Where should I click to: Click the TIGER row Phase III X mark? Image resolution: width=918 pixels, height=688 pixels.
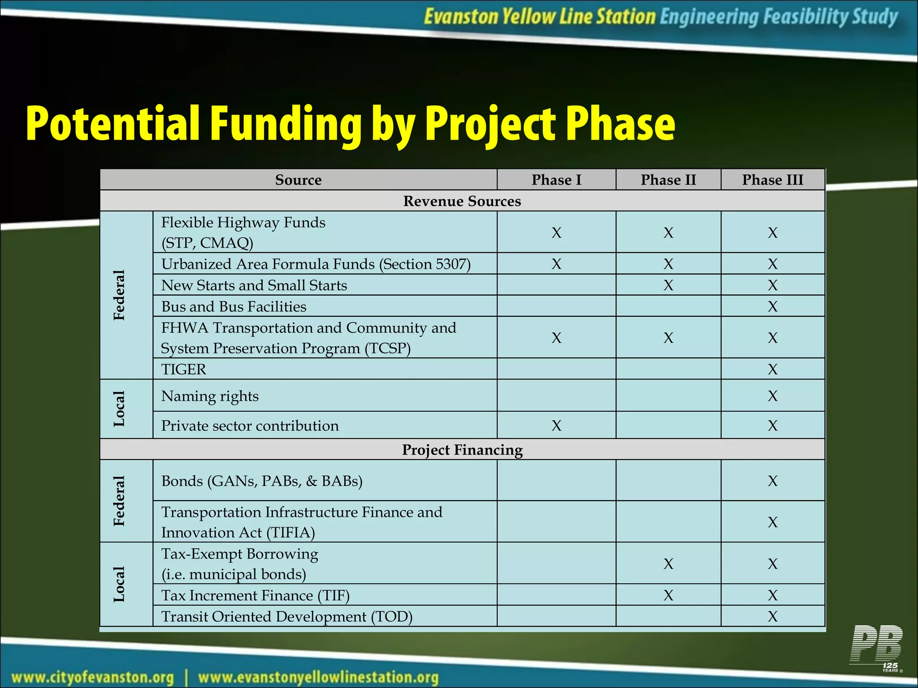click(x=773, y=369)
